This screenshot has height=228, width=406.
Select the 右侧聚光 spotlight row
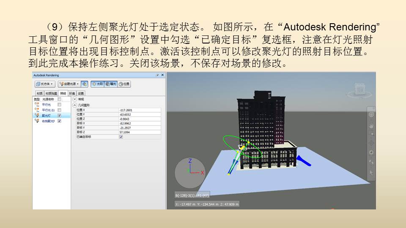[x=52, y=121]
